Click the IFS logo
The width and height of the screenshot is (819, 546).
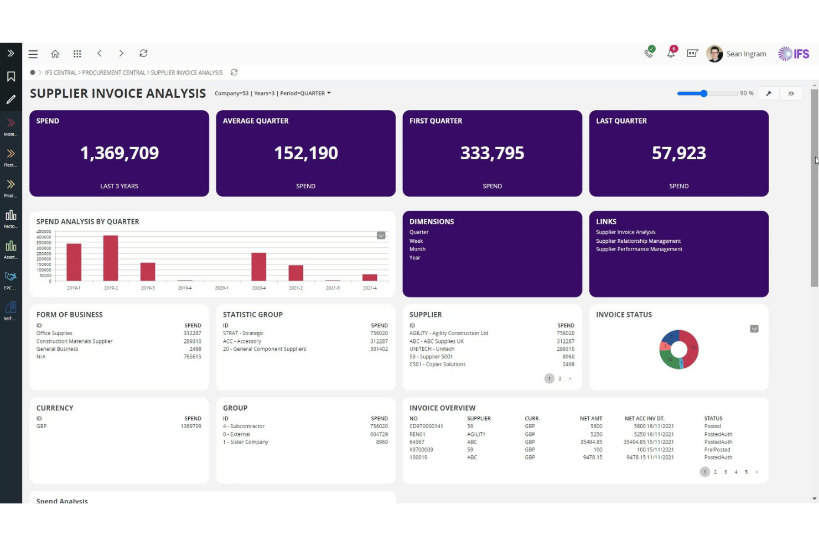(794, 54)
